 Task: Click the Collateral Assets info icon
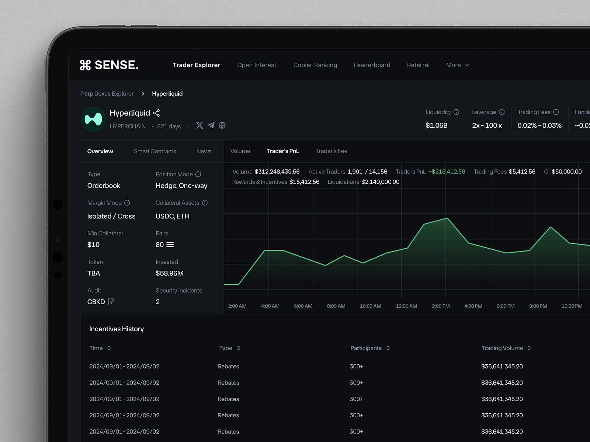tap(205, 203)
